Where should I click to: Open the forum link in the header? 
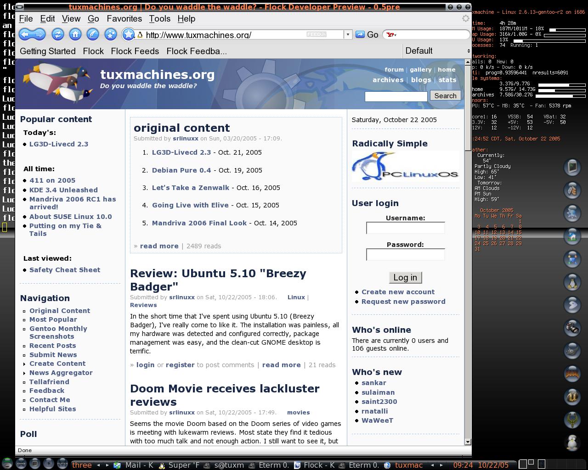[x=394, y=70]
